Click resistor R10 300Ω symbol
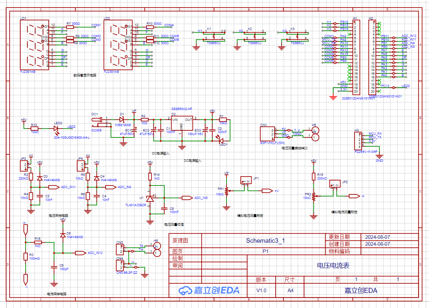The width and height of the screenshot is (429, 308). pyautogui.click(x=150, y=27)
